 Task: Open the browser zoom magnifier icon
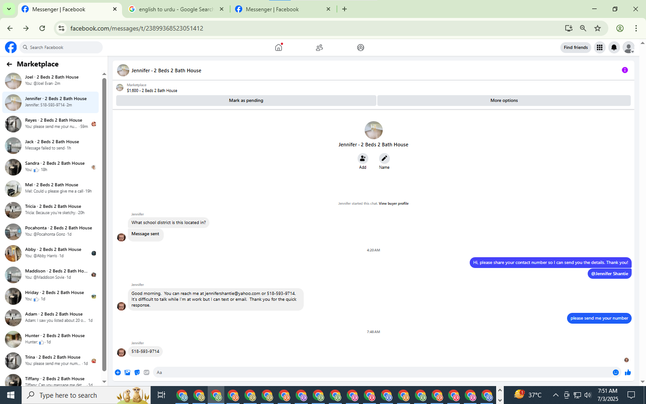point(583,28)
